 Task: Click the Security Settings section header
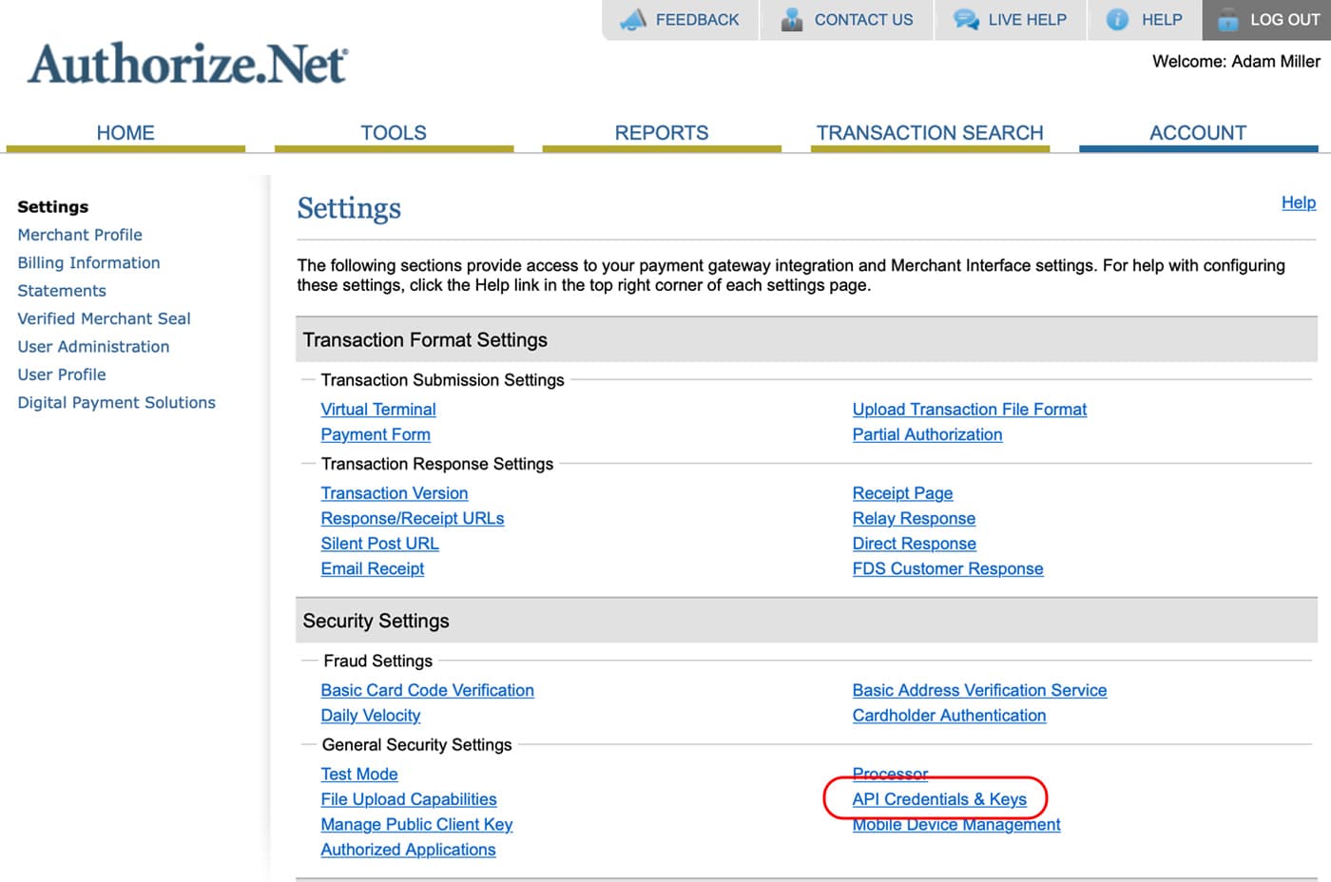pyautogui.click(x=376, y=622)
